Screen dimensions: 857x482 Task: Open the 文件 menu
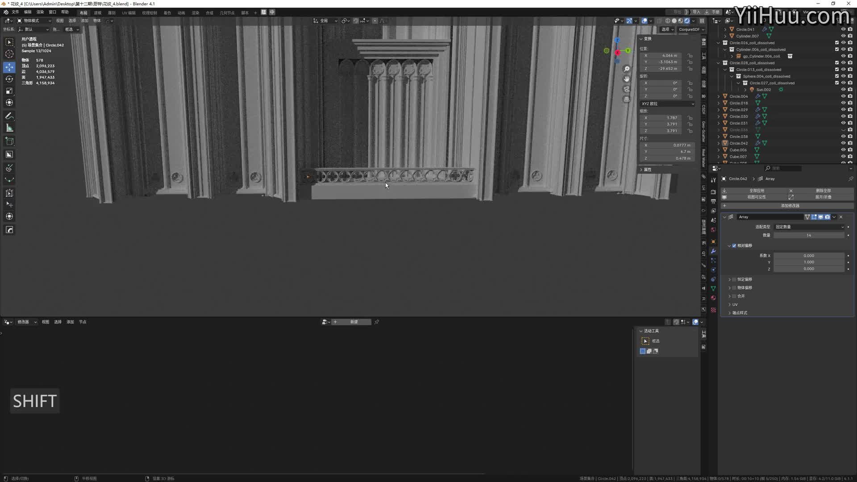pos(15,12)
